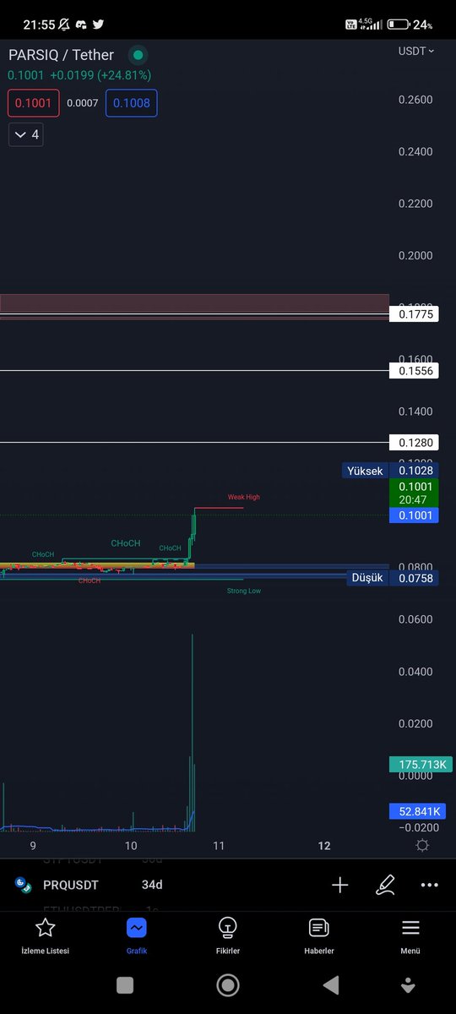
Task: Expand the indicator legend chevron showing 4
Action: [x=26, y=134]
